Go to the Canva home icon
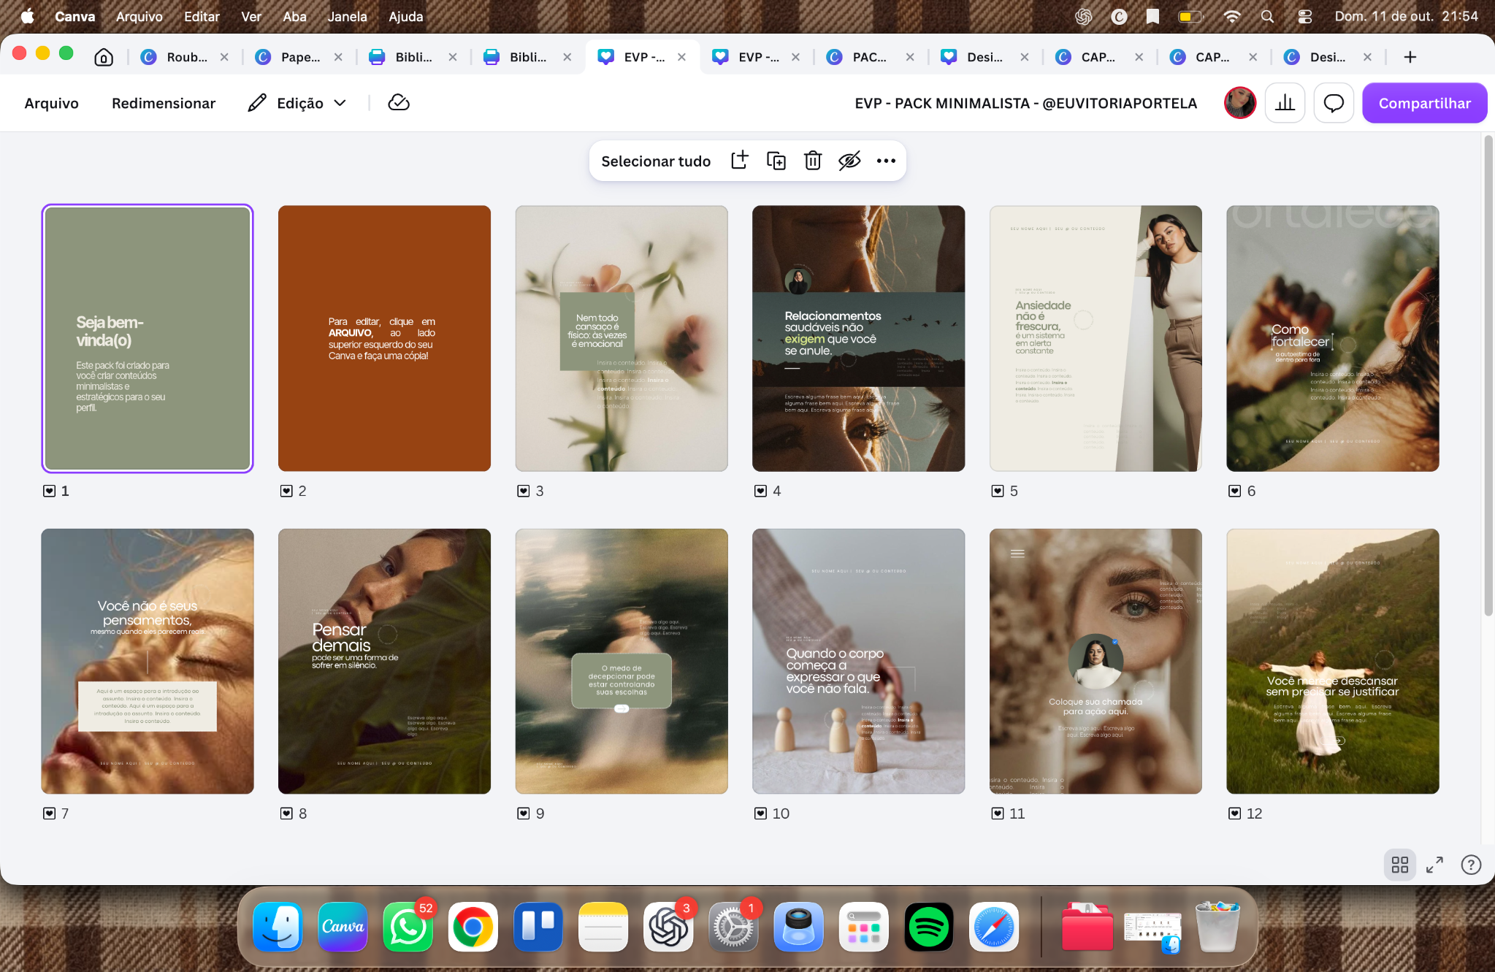This screenshot has height=972, width=1495. point(104,57)
